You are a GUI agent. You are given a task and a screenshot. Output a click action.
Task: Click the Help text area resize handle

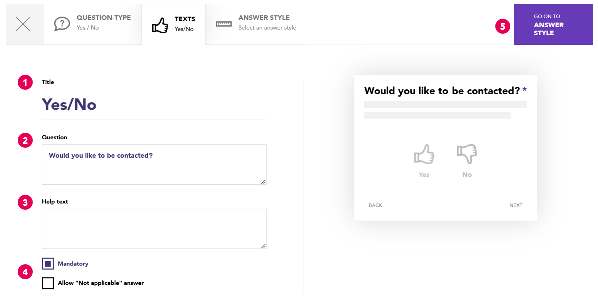pos(263,246)
